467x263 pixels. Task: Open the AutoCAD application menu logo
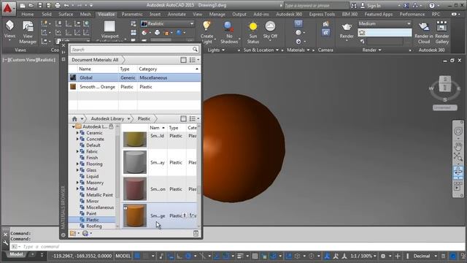pyautogui.click(x=8, y=8)
